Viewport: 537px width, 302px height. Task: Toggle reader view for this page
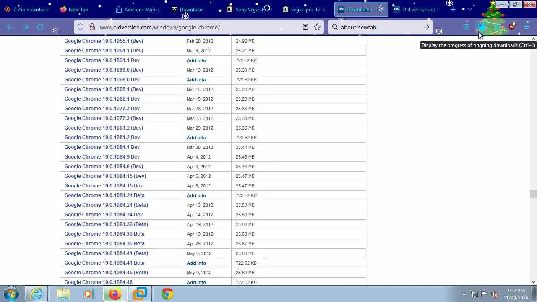[x=305, y=27]
